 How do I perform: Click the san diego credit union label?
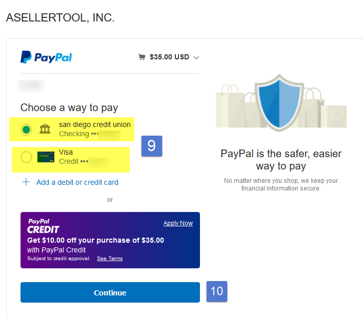(x=95, y=124)
